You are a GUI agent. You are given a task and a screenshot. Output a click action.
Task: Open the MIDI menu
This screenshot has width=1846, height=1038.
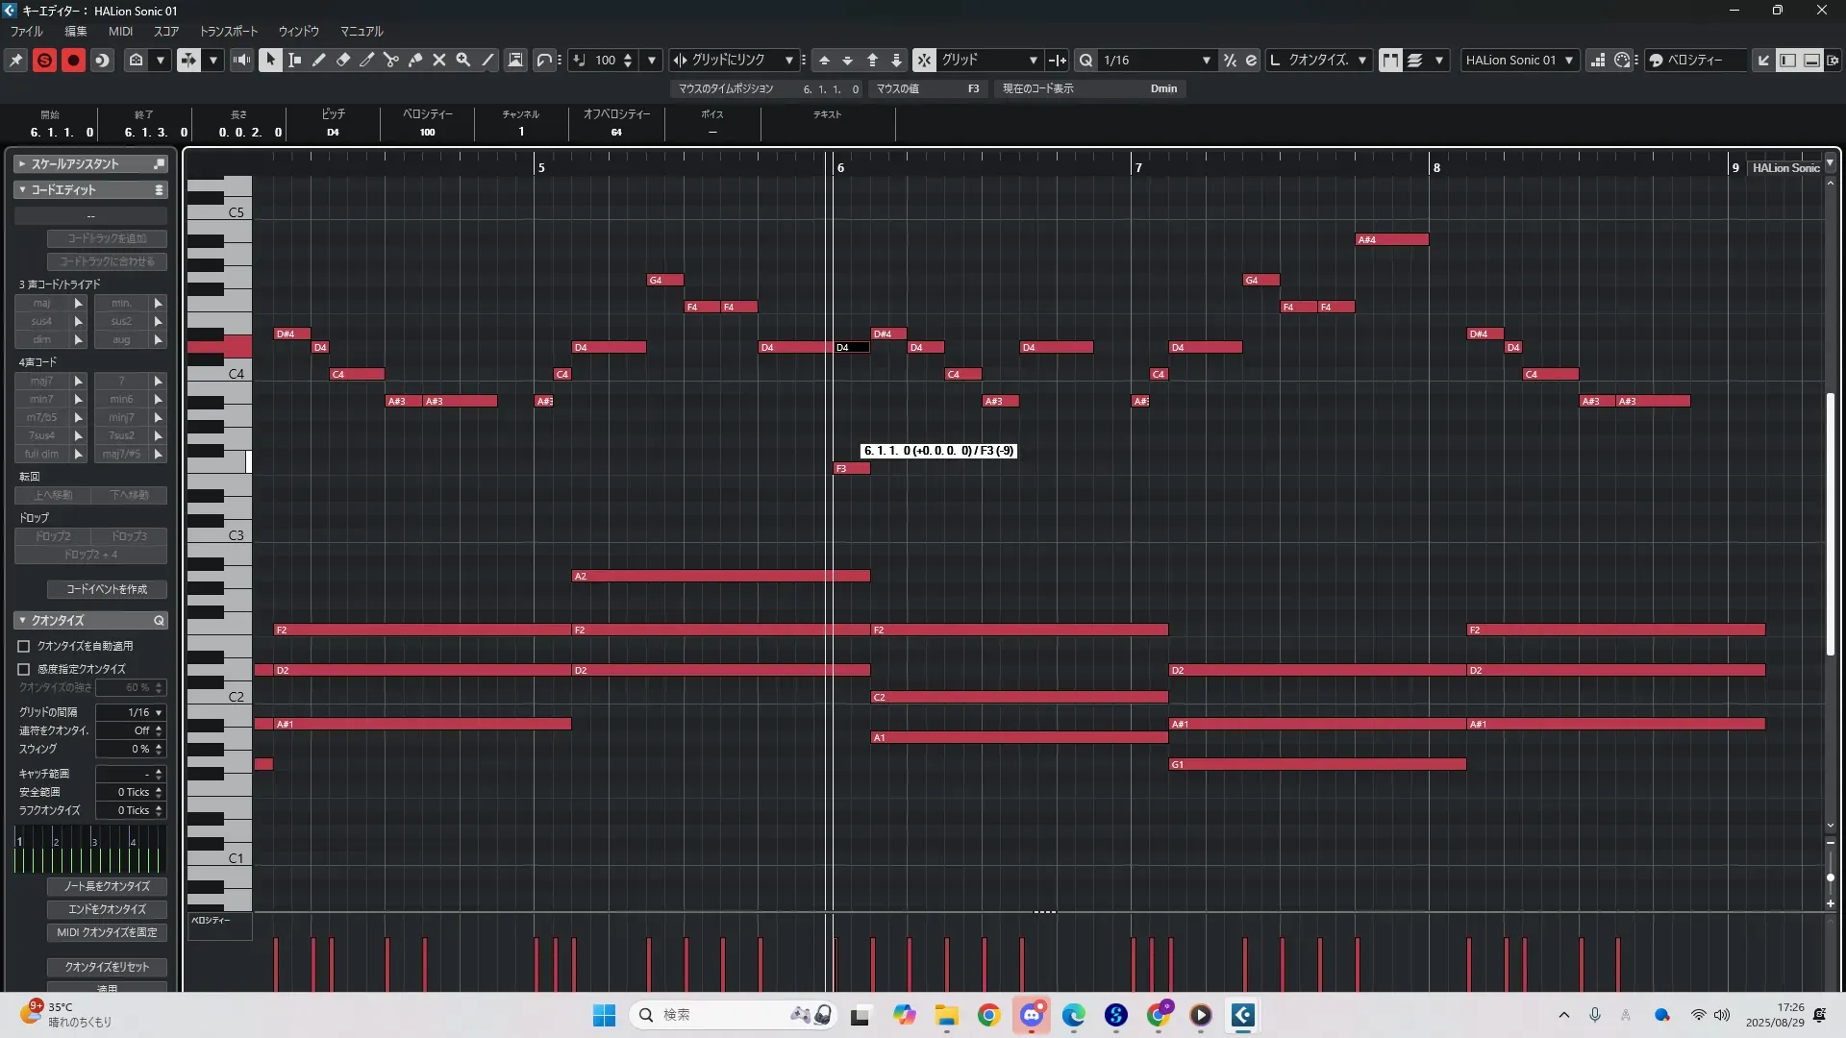click(x=120, y=31)
